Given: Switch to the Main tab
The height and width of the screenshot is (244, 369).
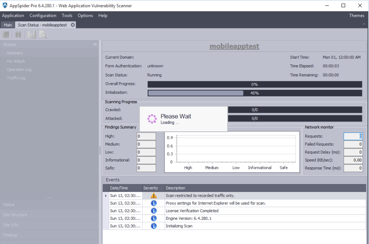Looking at the screenshot, I should [8, 25].
